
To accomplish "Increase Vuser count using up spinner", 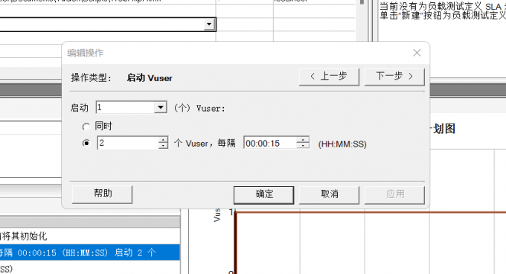I will pos(163,140).
